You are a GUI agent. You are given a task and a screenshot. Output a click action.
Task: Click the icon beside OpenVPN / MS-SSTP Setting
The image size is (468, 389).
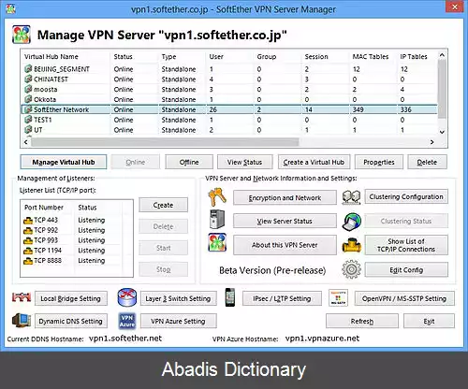coord(338,297)
